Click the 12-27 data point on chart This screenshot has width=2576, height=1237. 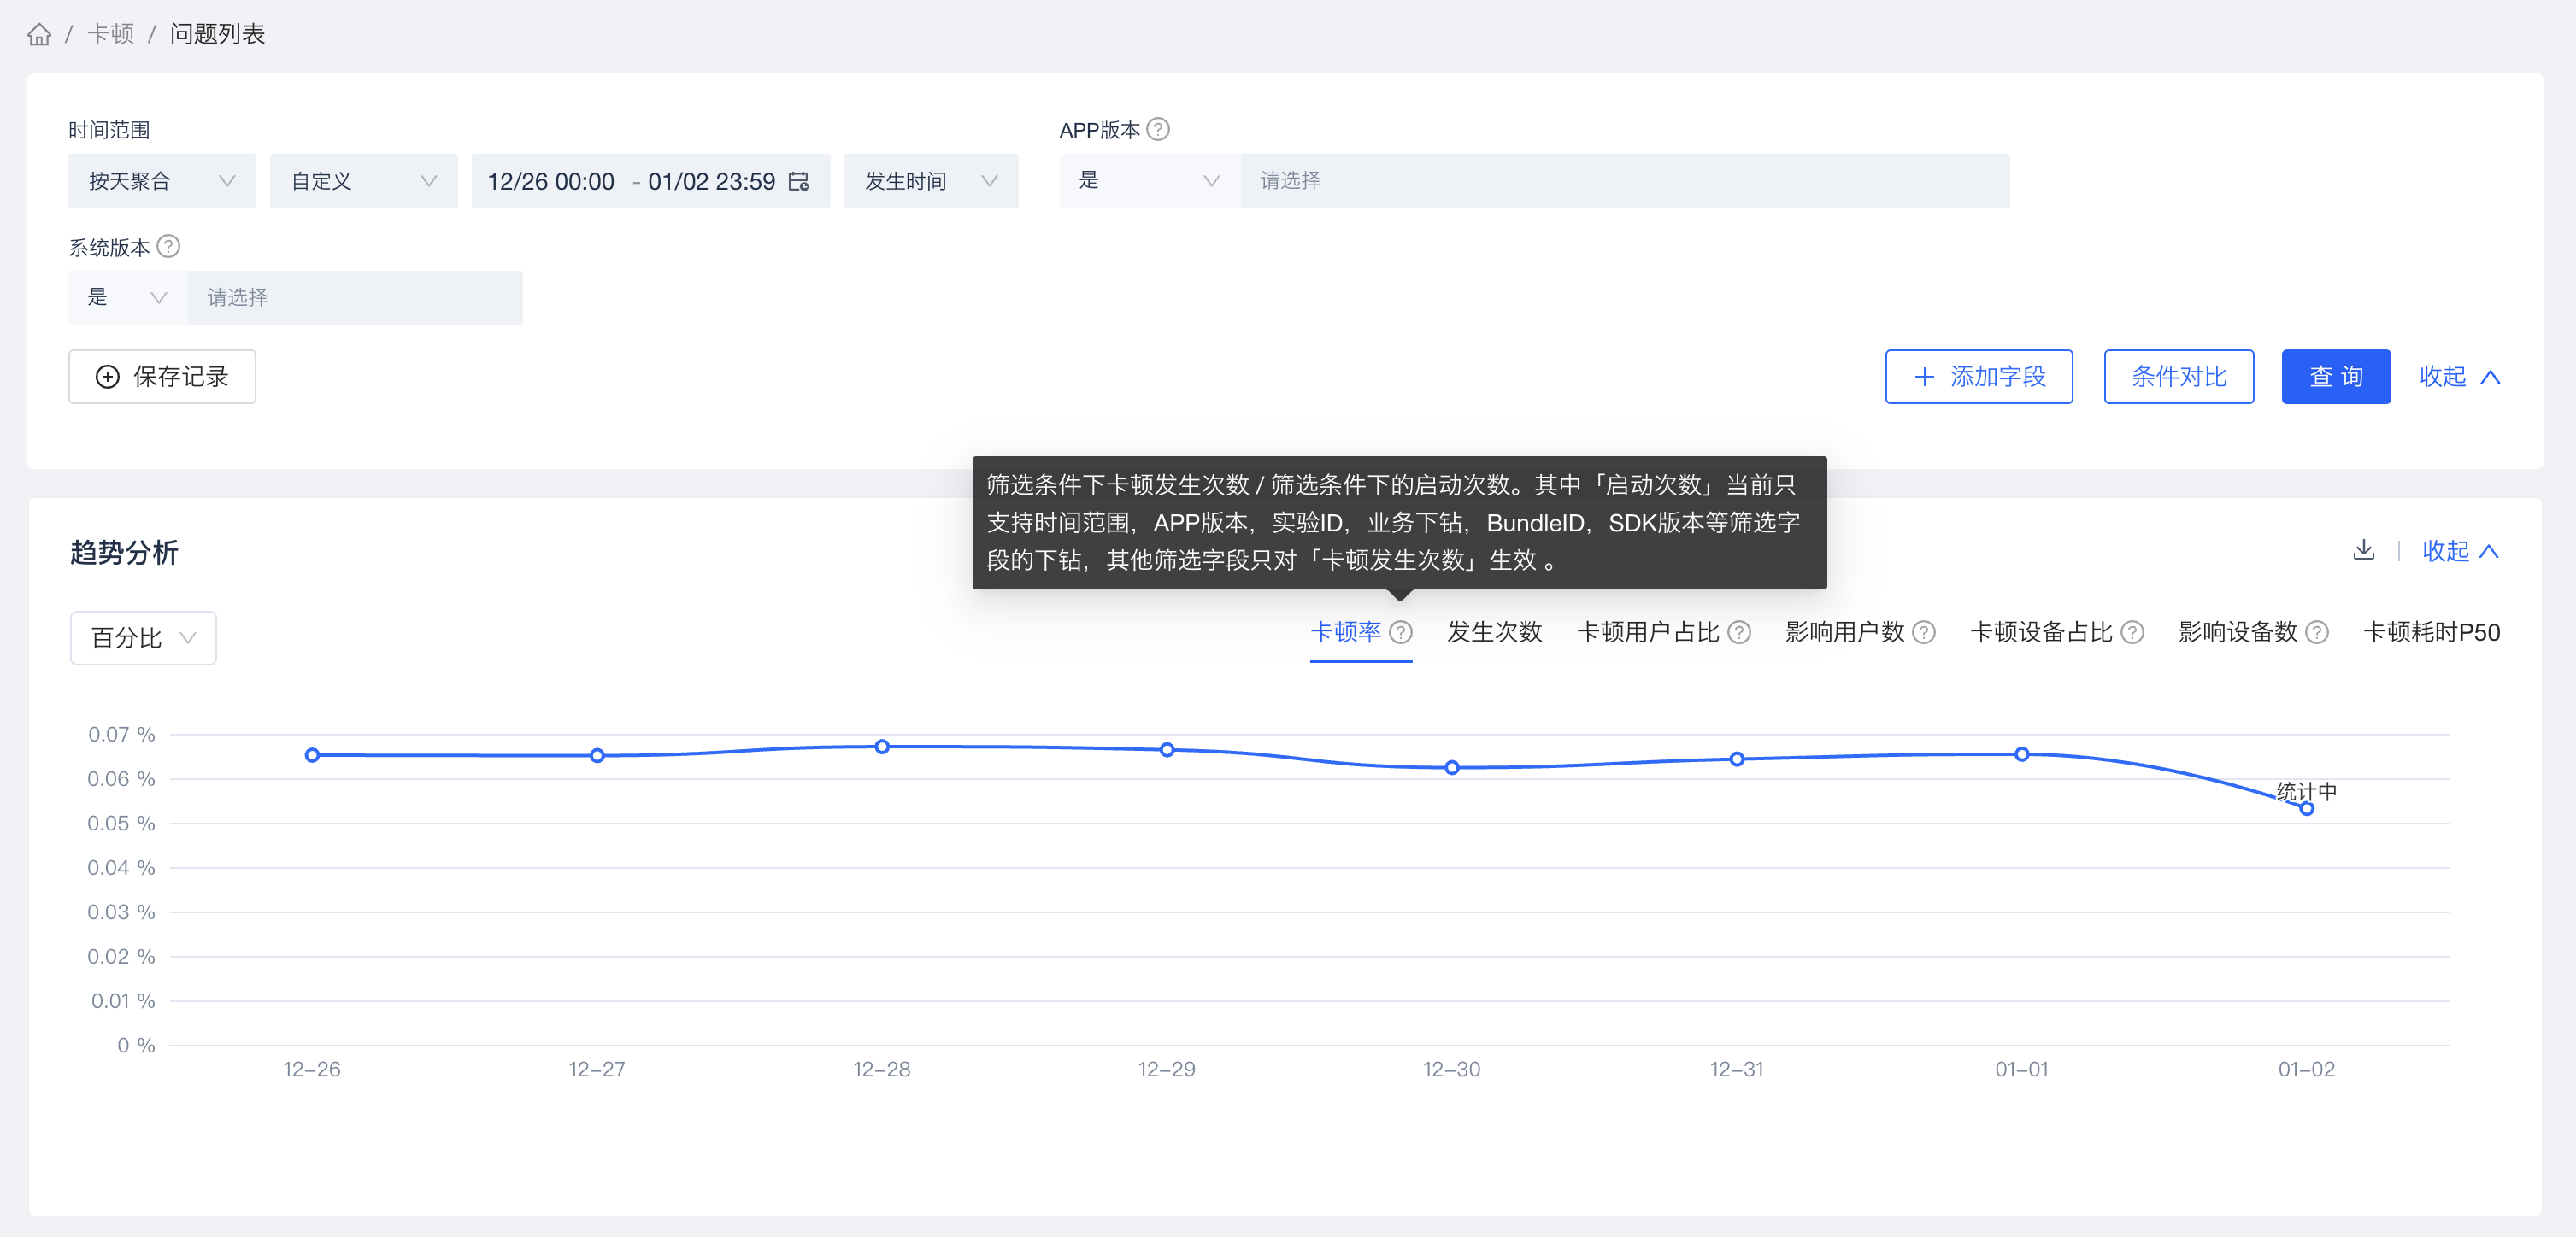coord(597,756)
